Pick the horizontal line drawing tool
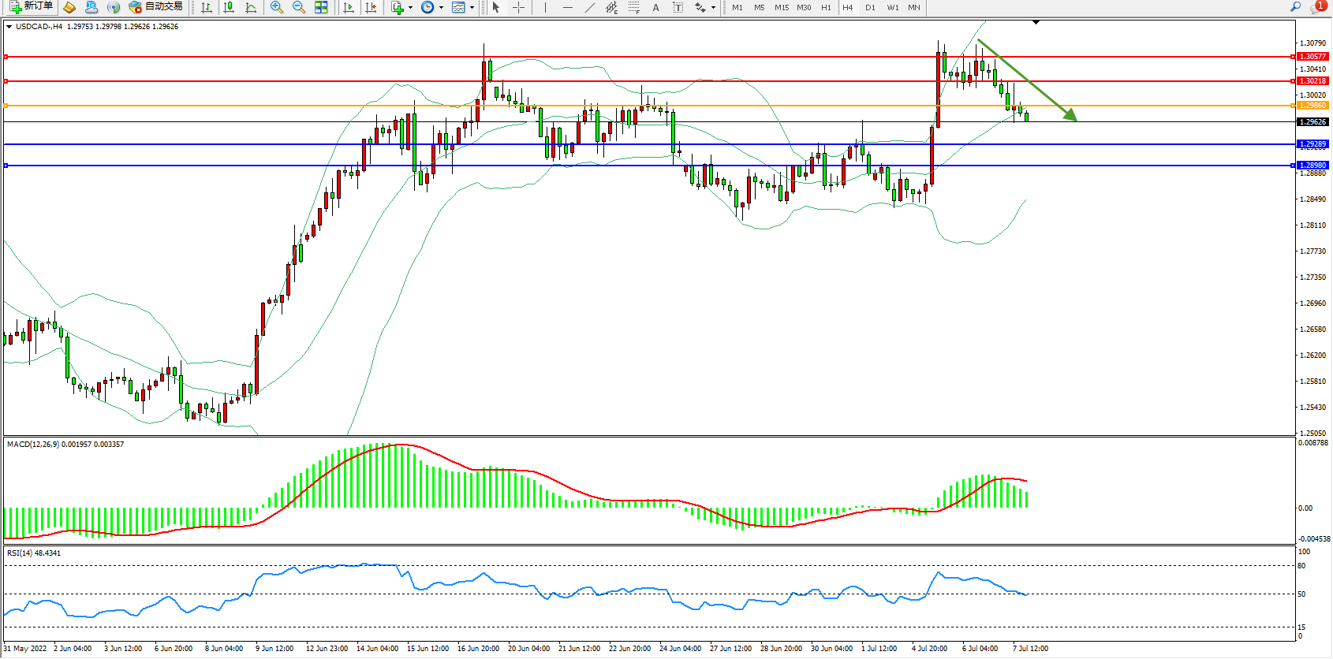 tap(567, 7)
